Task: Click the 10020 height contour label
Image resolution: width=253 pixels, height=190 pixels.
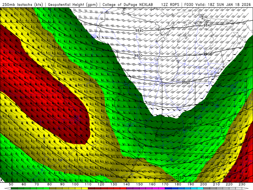Action: 209,103
